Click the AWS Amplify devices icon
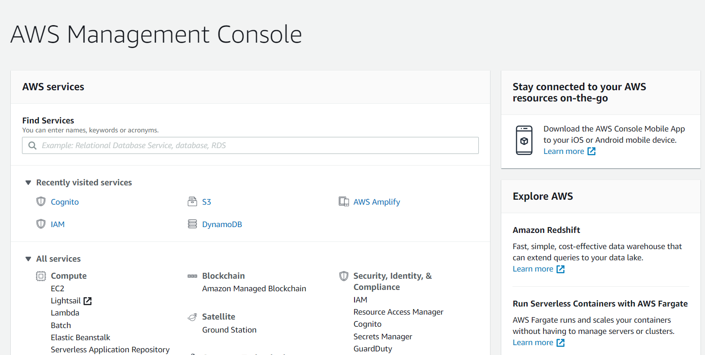Image resolution: width=705 pixels, height=355 pixels. point(344,202)
